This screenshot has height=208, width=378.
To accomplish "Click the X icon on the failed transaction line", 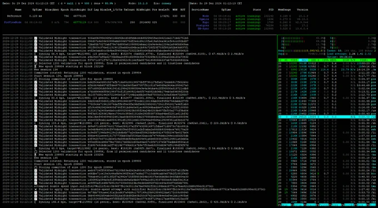I will tap(36, 190).
